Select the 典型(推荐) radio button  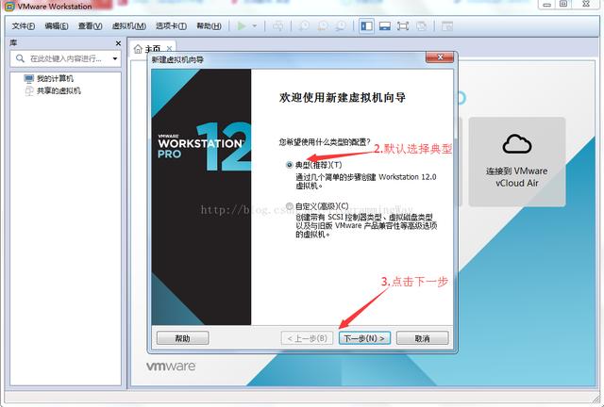point(289,165)
